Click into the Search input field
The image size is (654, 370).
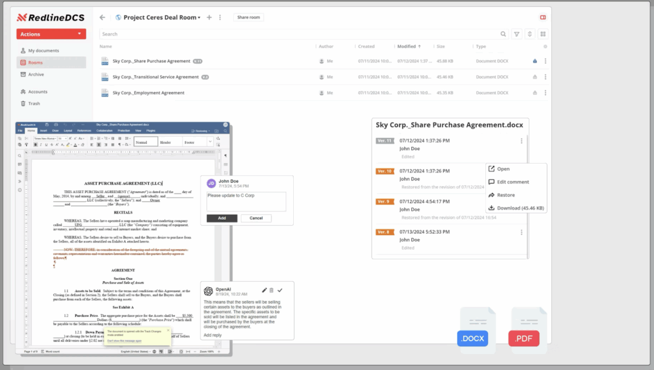300,34
